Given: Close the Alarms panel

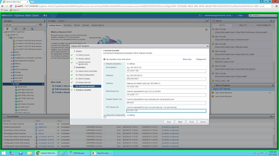Looking at the screenshot, I should click(x=273, y=21).
